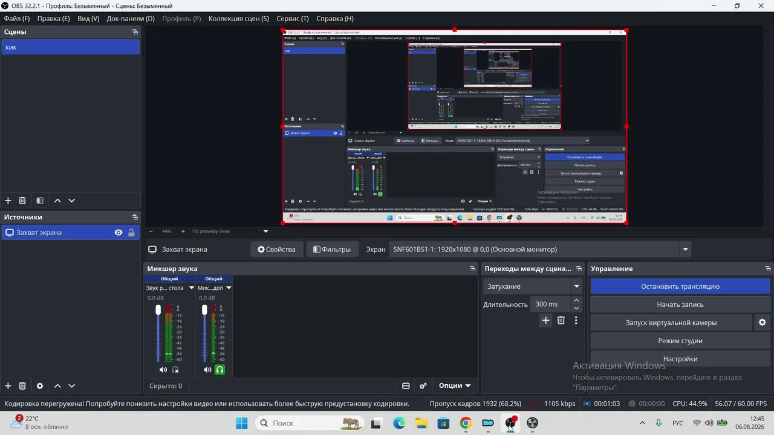This screenshot has height=435, width=774.
Task: Move the scene down in Scenes list
Action: pyautogui.click(x=72, y=201)
